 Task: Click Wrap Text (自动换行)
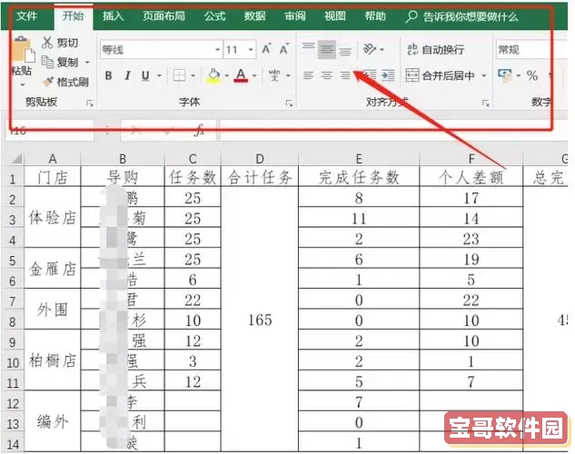click(x=436, y=49)
